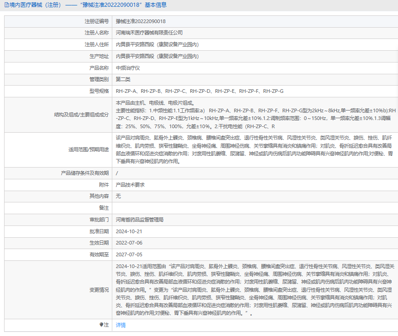This screenshot has height=336, width=398.
Task: Select expiry date 2027-07-05
Action: click(129, 254)
